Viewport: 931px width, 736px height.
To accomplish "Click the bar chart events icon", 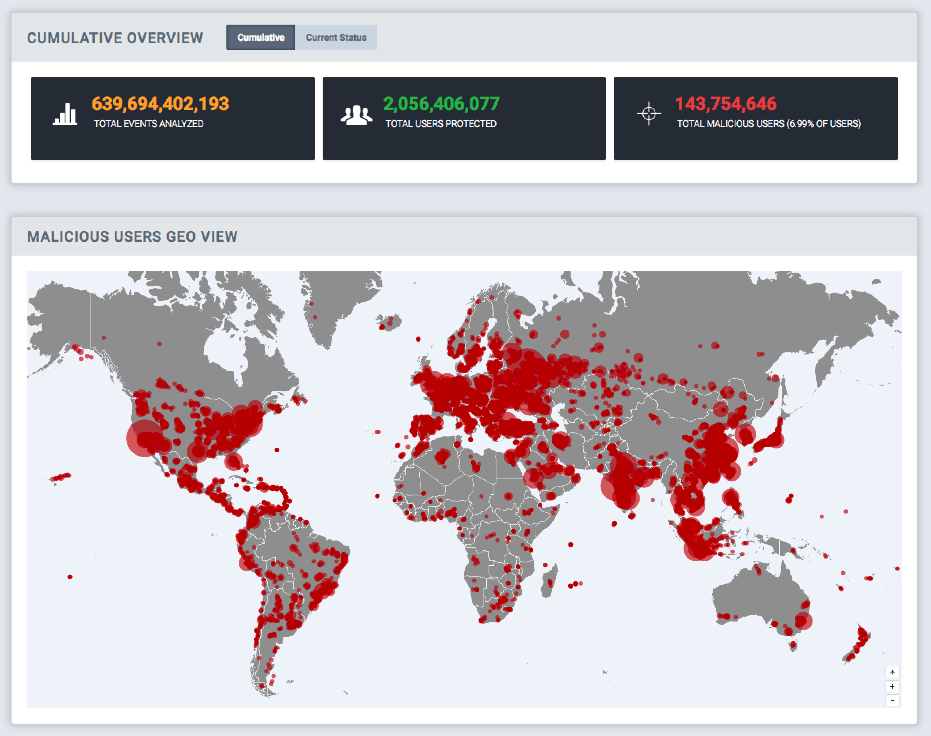I will pyautogui.click(x=65, y=114).
